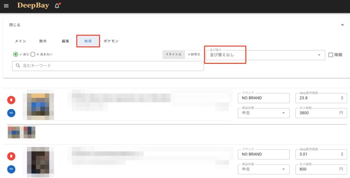Click the DeepBay logo

(33, 6)
